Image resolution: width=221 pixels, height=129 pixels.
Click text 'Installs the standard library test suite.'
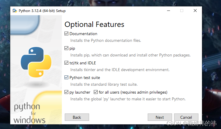point(104,85)
